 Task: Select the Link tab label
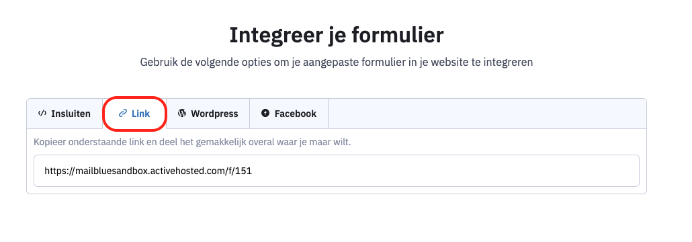141,114
